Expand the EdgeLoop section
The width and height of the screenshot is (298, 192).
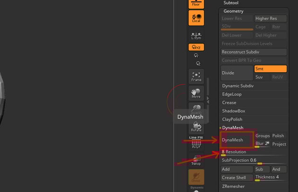tap(232, 94)
